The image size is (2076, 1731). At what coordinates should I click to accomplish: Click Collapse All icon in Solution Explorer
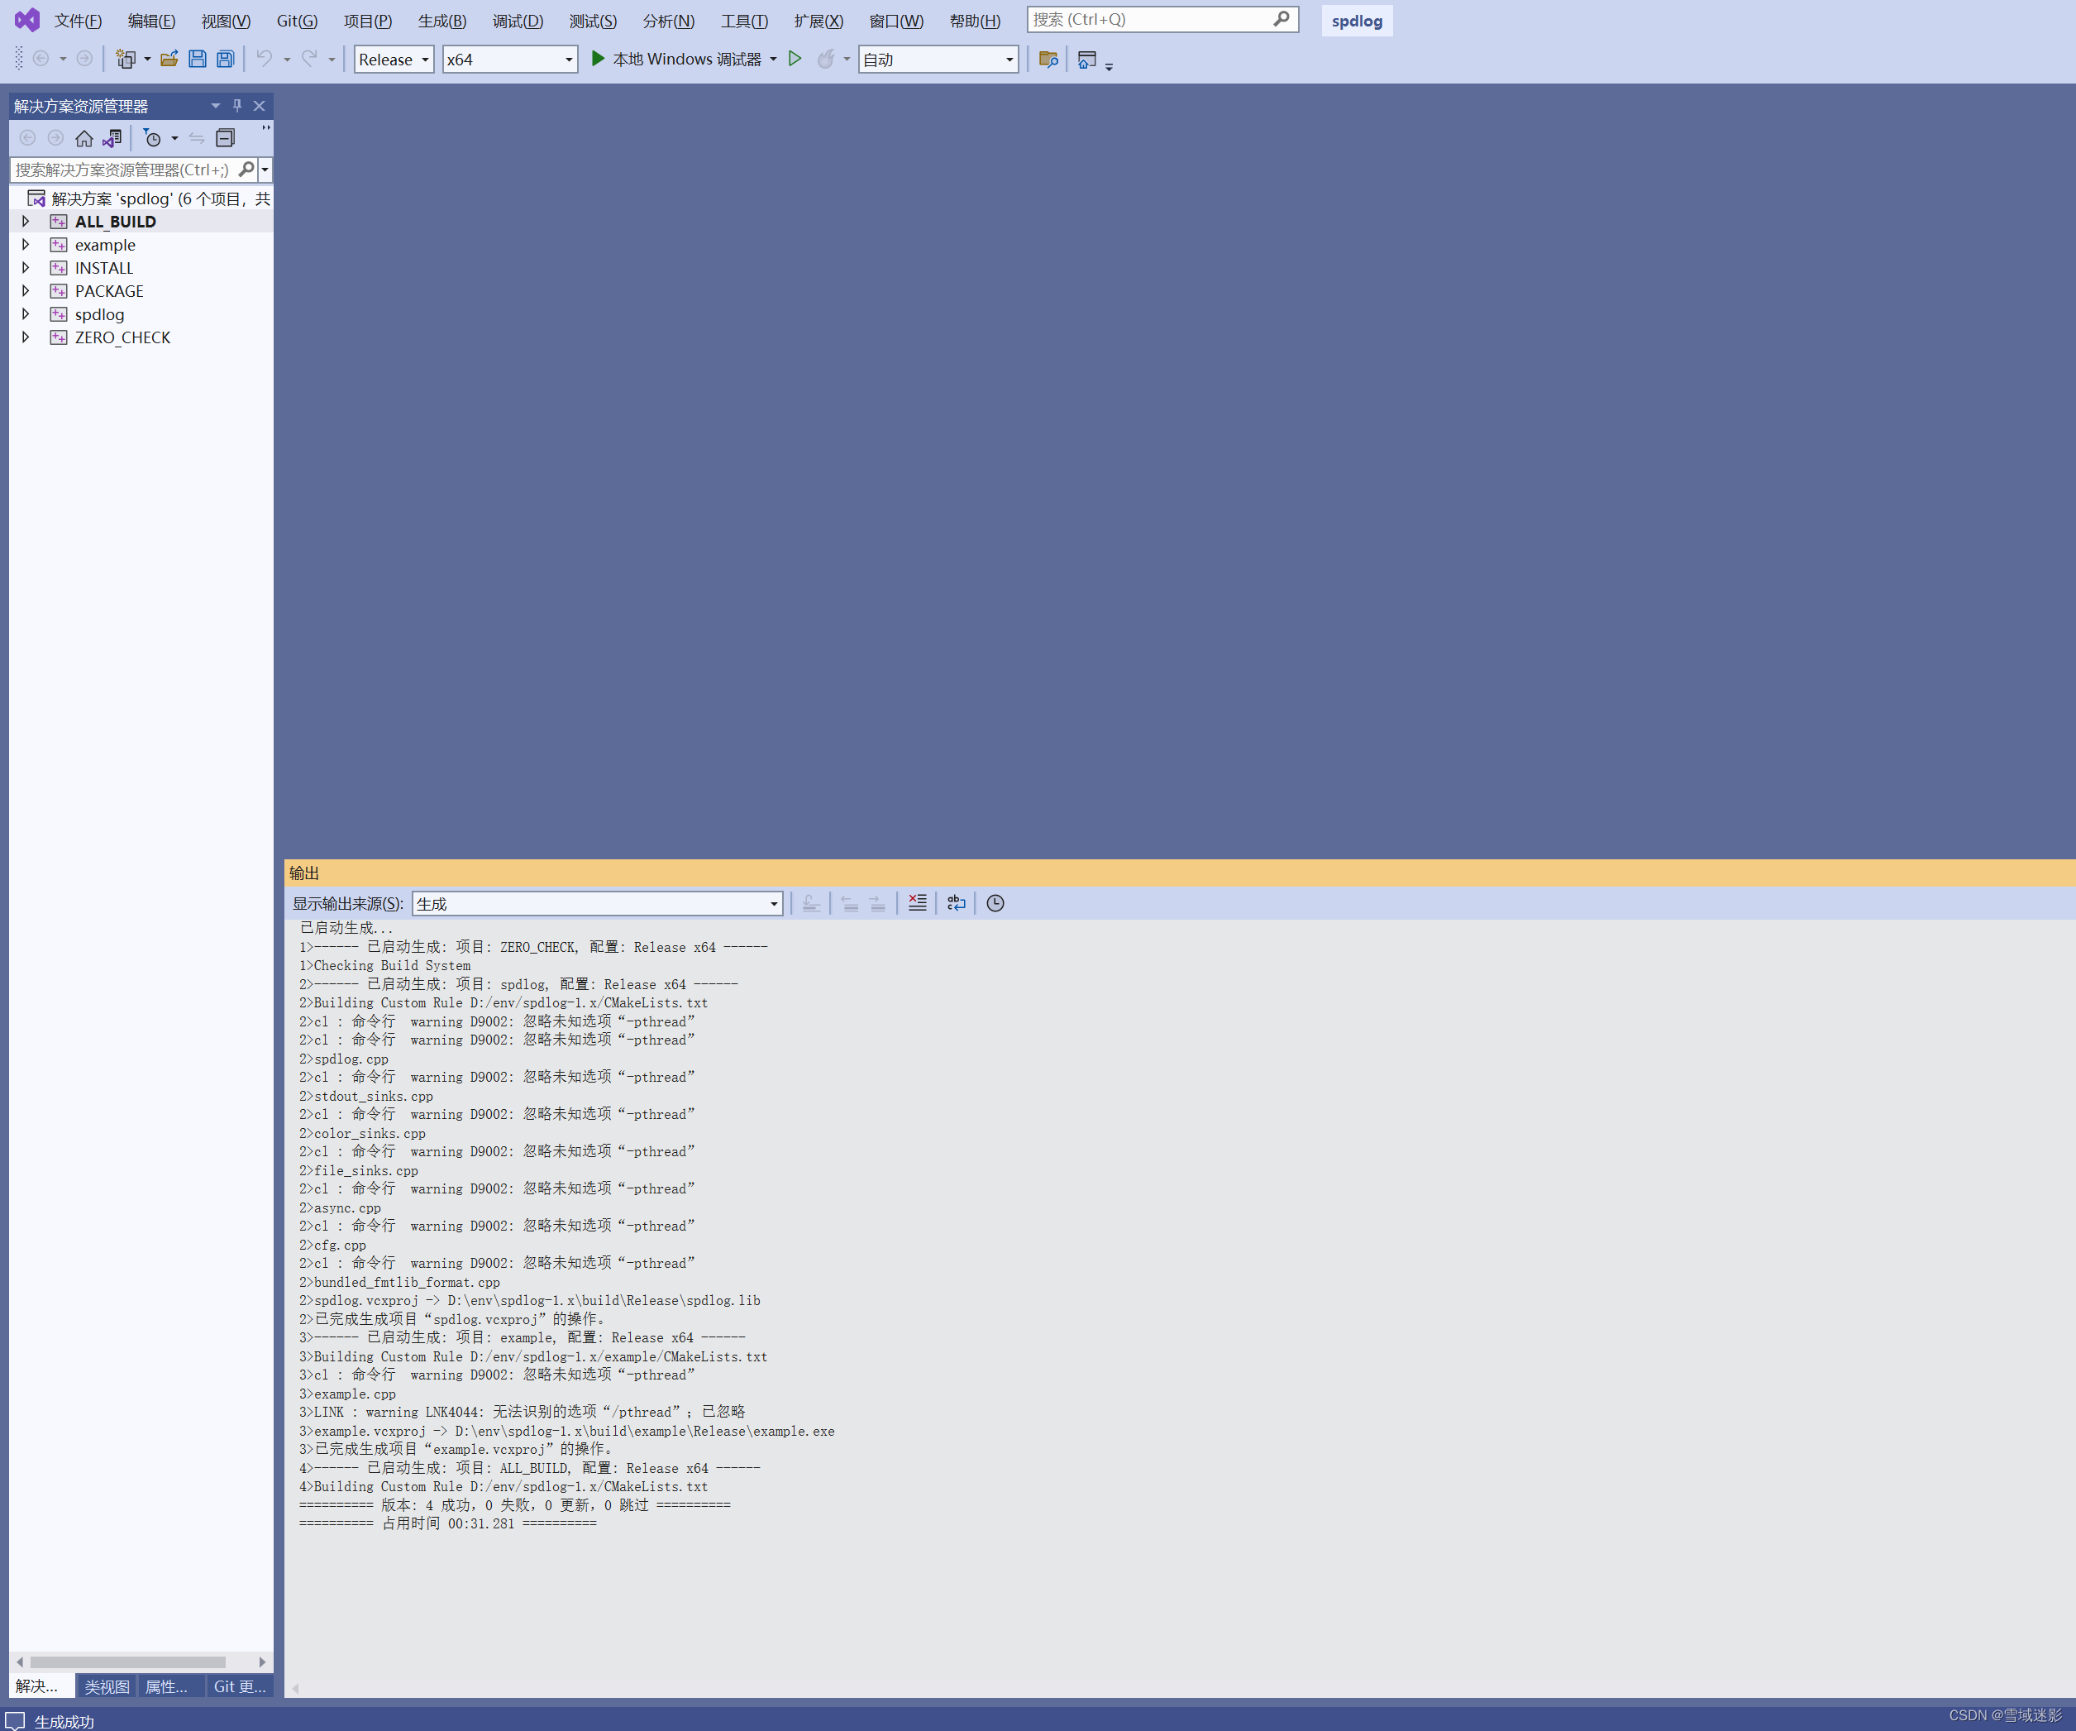(226, 138)
